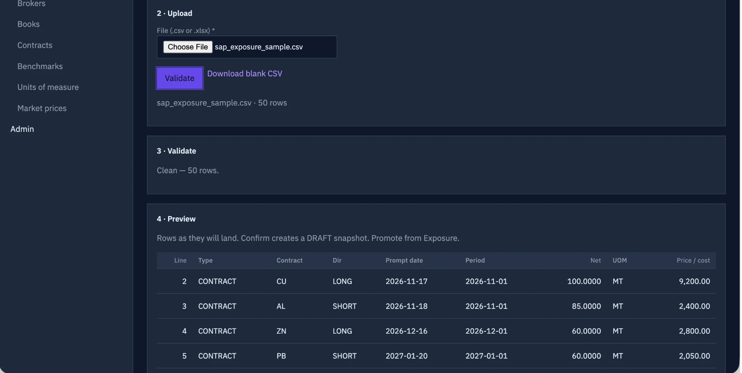
Task: Click LONG direction in ZN row
Action: 342,331
